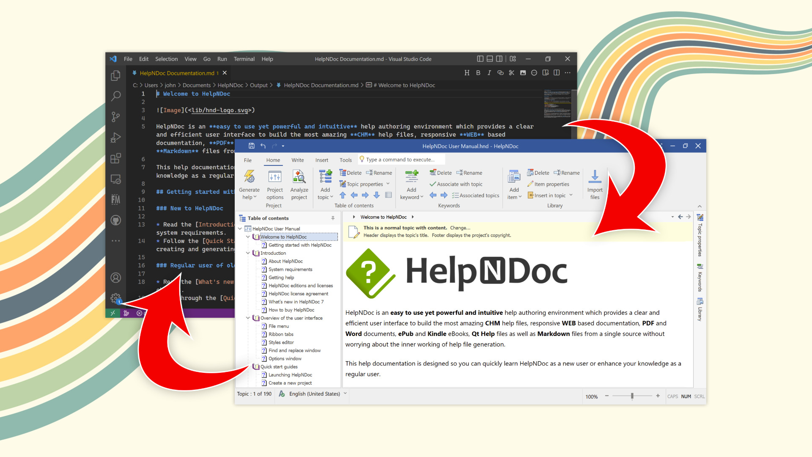Toggle VS Code panel layout button
Screen dimensions: 812x457
coord(490,59)
